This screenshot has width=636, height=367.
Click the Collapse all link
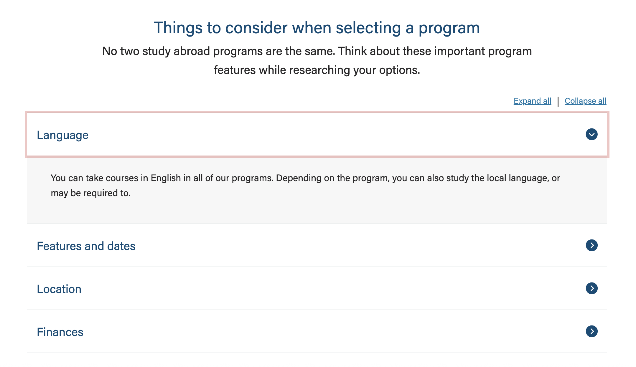coord(585,101)
